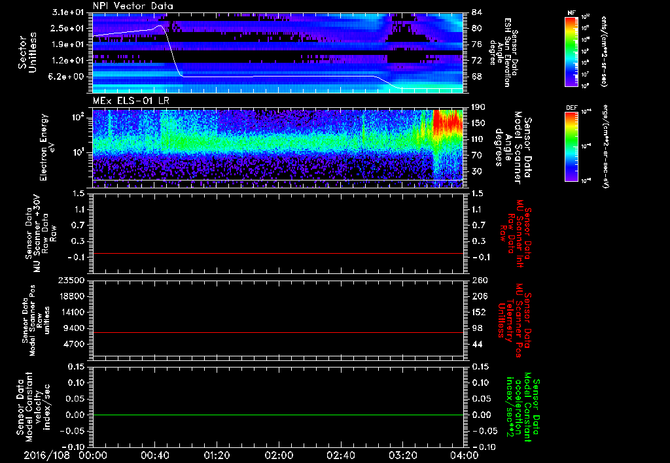
Task: Click the green zero line in the velocity panel
Action: [x=278, y=415]
